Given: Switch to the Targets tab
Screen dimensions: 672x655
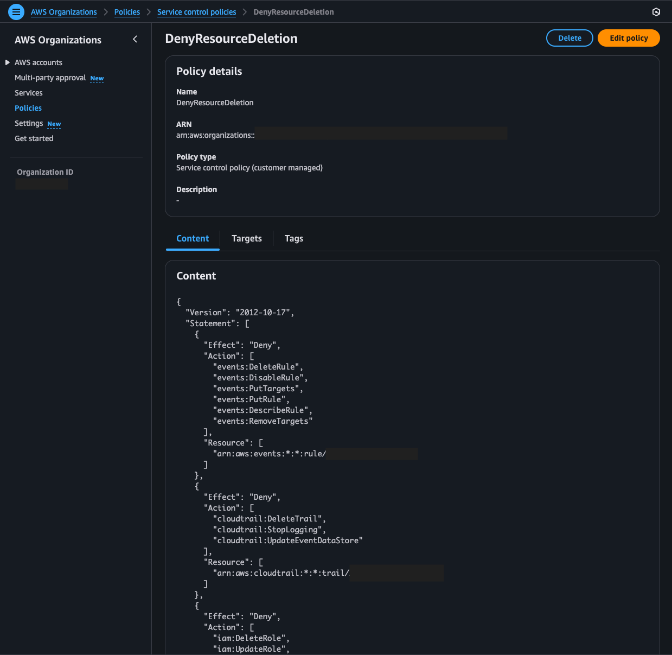Looking at the screenshot, I should coord(246,238).
